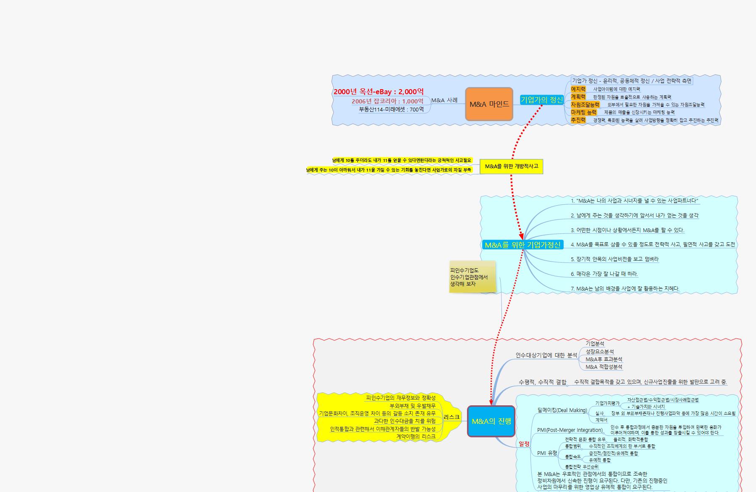The image size is (756, 492).
Task: Click the yellow 'M&A를 위한 개방적사고' box
Action: (x=511, y=166)
